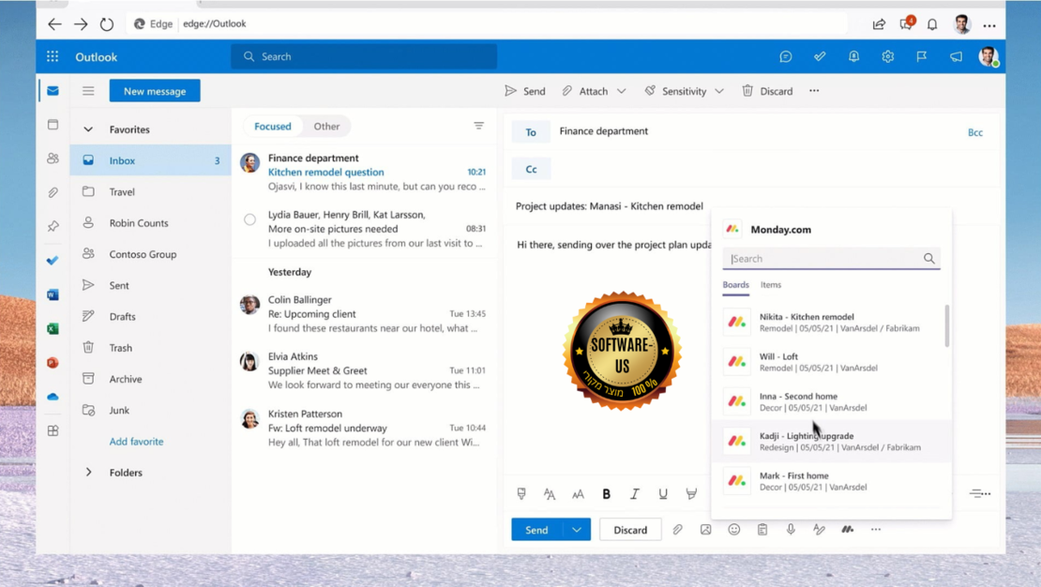This screenshot has width=1041, height=587.
Task: Select Boards tab in Monday.com panel
Action: pos(735,285)
